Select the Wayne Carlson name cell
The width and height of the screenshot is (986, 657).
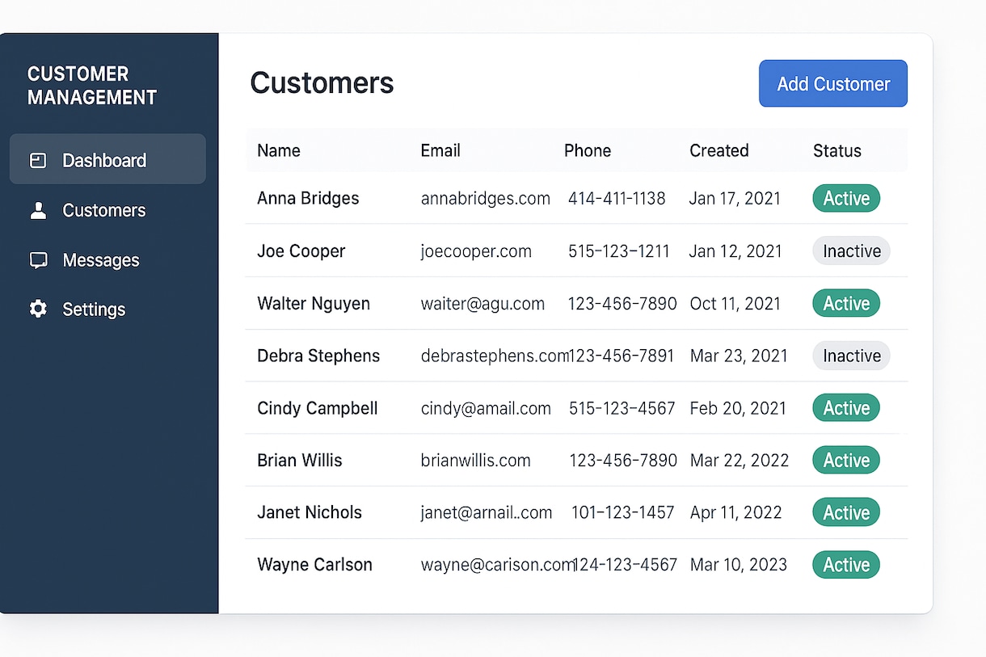(x=314, y=565)
